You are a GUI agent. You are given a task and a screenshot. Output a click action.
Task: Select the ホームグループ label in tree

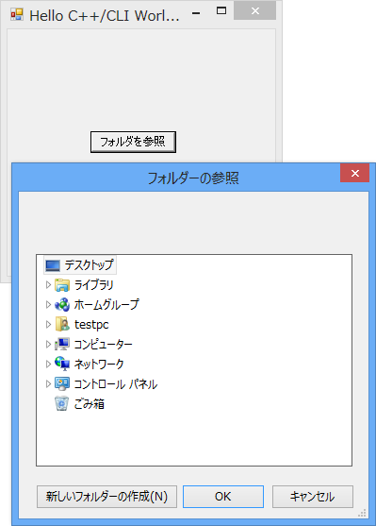(106, 305)
